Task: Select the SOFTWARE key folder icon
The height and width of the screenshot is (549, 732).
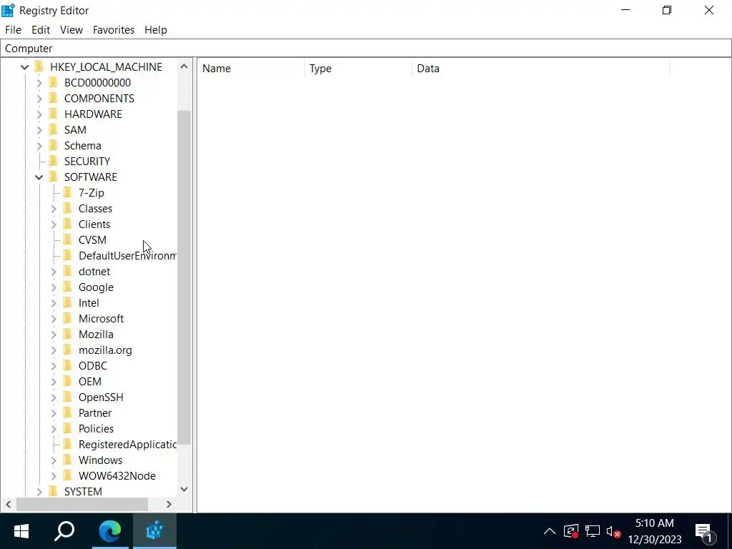Action: point(53,177)
